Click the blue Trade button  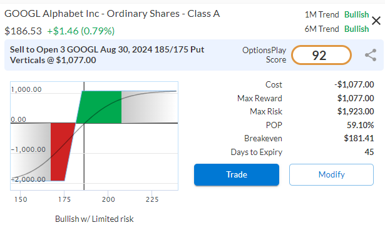tap(237, 174)
